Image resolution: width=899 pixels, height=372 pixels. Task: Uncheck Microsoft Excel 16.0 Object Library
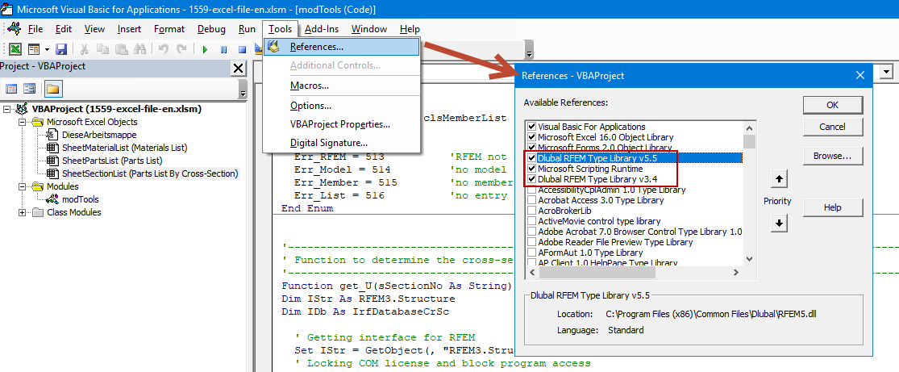point(531,137)
